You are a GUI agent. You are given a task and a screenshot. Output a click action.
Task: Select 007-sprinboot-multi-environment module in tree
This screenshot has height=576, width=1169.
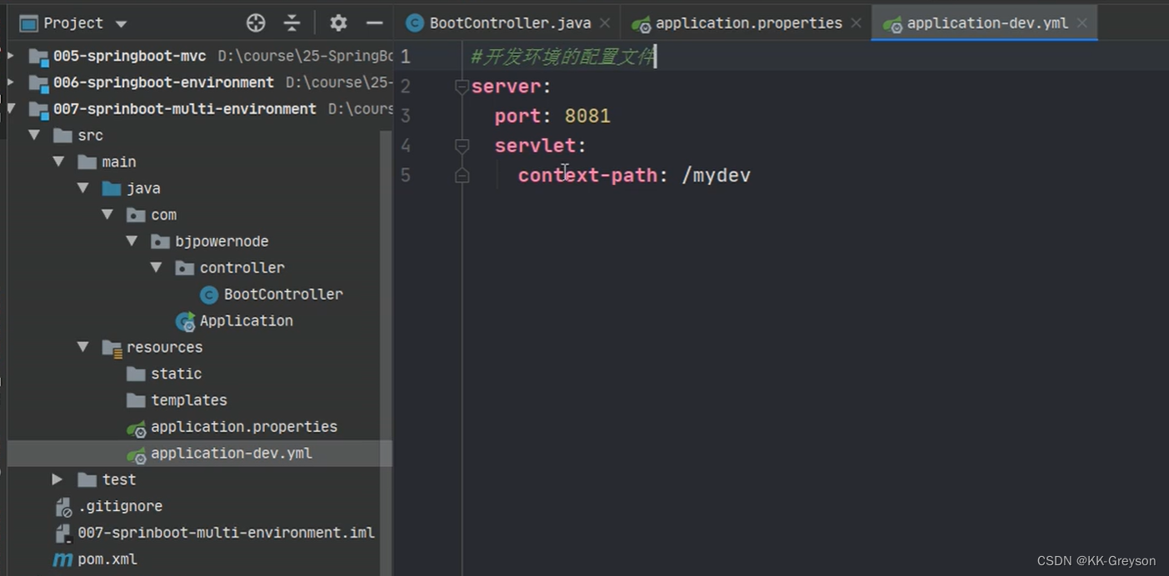(184, 109)
